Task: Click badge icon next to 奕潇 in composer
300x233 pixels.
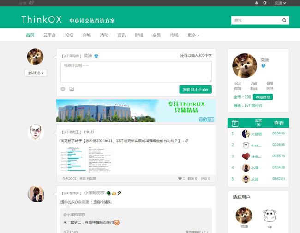Action: [96, 56]
